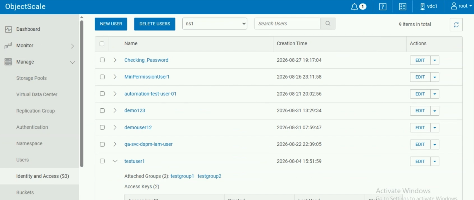This screenshot has width=474, height=200.
Task: Tick the demouser12 row checkbox
Action: click(102, 127)
